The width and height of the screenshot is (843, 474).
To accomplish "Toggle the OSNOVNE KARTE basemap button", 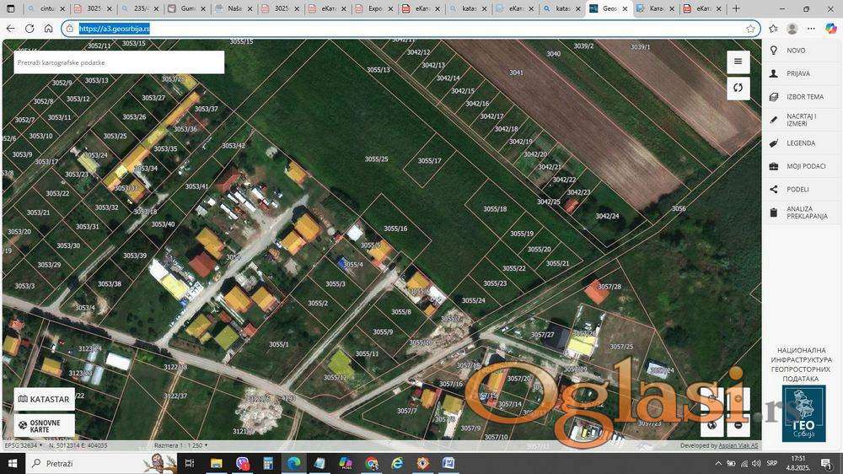I will click(44, 425).
